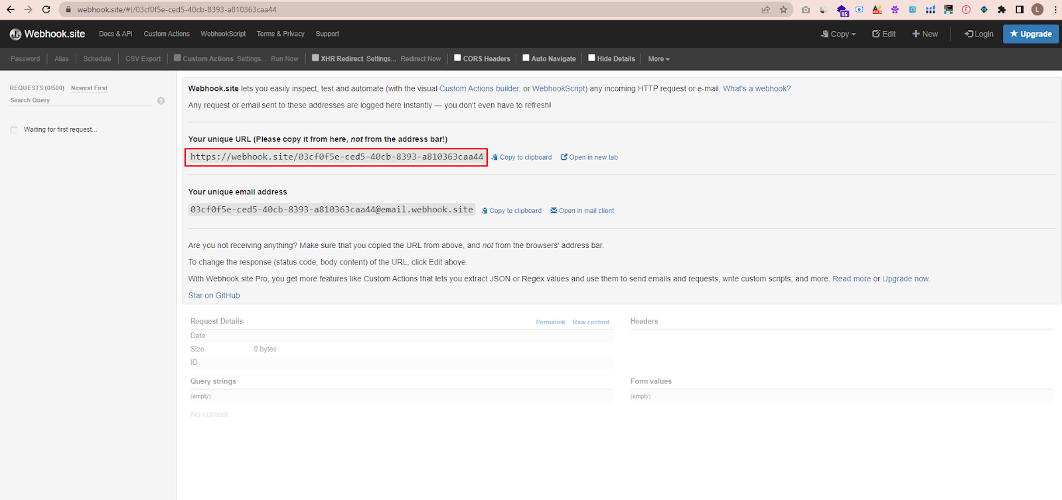This screenshot has height=500, width=1062.
Task: Change the Newest First sort order
Action: [89, 88]
